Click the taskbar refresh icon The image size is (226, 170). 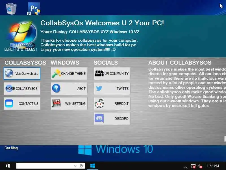tap(81, 166)
